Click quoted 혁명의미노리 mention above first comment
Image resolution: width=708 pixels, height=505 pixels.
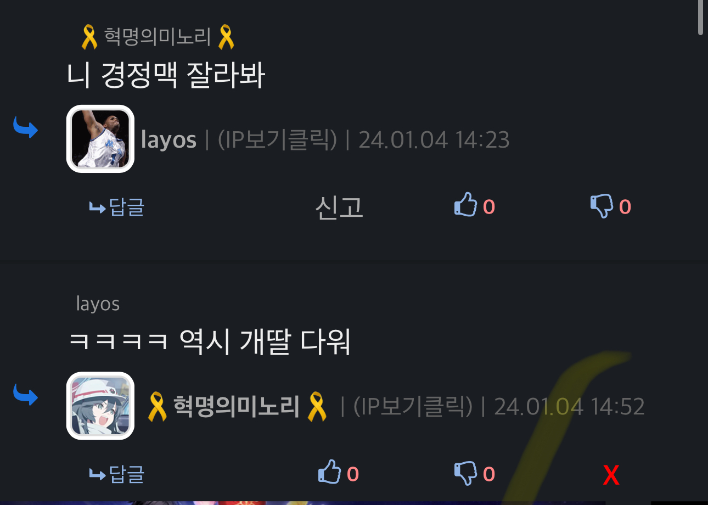coord(158,37)
